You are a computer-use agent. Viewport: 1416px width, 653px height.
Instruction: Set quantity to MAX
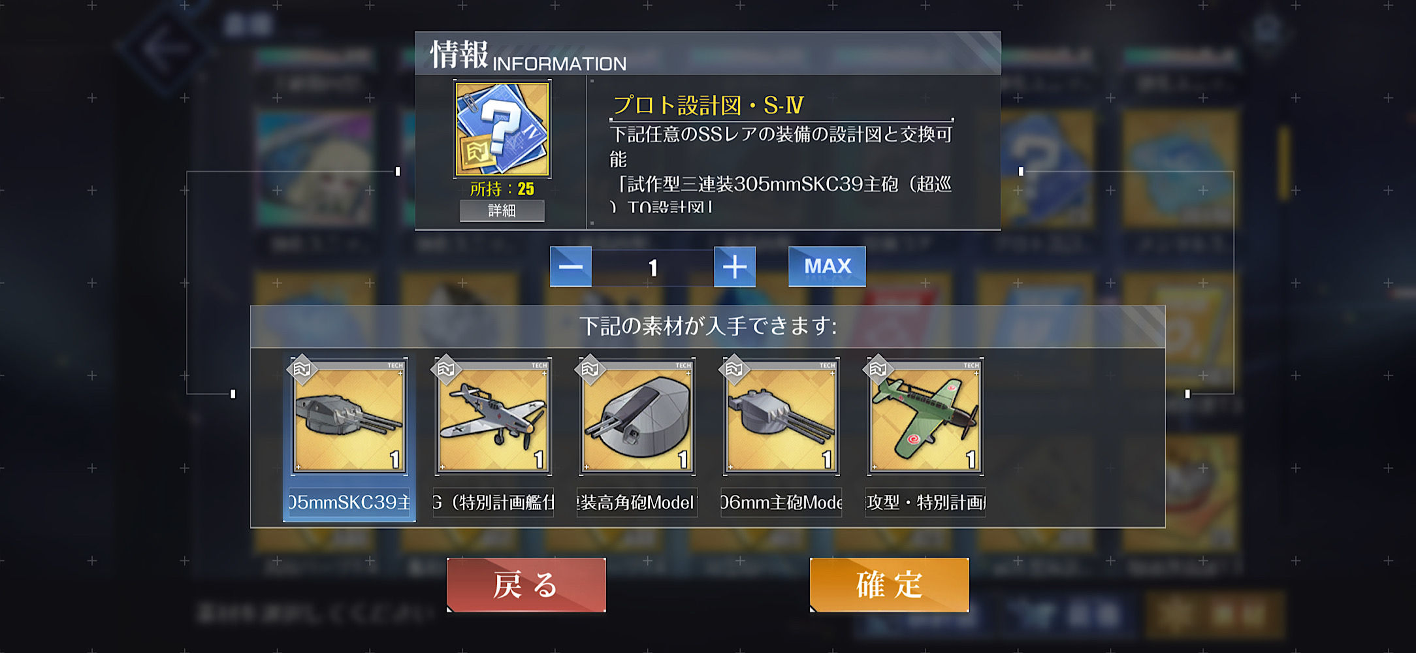pos(827,266)
